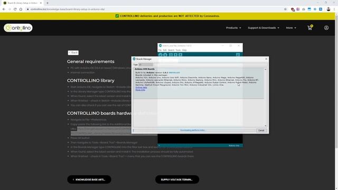
Task: Open the Serial Monitor in Arduino IDE
Action: point(238,55)
